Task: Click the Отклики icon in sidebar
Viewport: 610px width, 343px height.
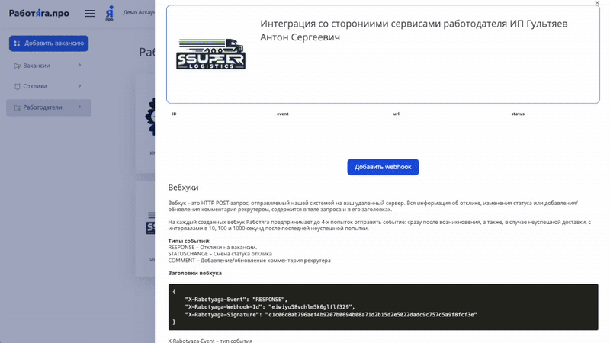Action: (18, 86)
